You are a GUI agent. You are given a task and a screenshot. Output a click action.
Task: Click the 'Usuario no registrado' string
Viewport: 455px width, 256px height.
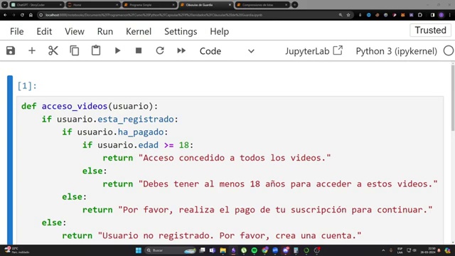click(x=230, y=235)
